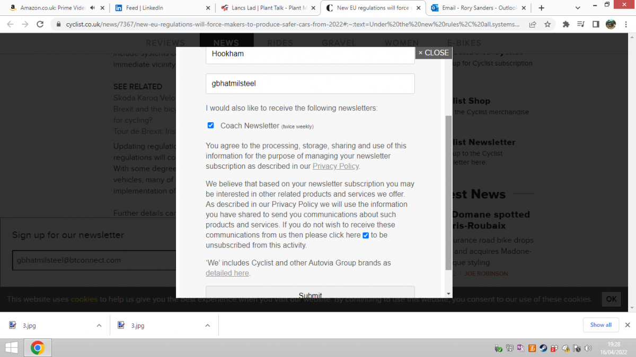The width and height of the screenshot is (636, 357).
Task: Go back with the browser back arrow
Action: [10, 24]
